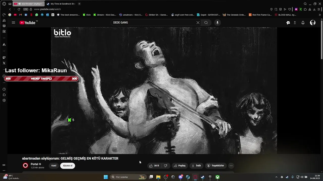This screenshot has width=323, height=181.
Task: Open the YouTube hamburger guide menu
Action: tap(13, 23)
